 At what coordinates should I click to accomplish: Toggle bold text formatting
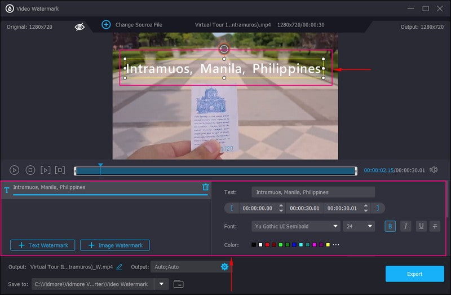coord(390,226)
